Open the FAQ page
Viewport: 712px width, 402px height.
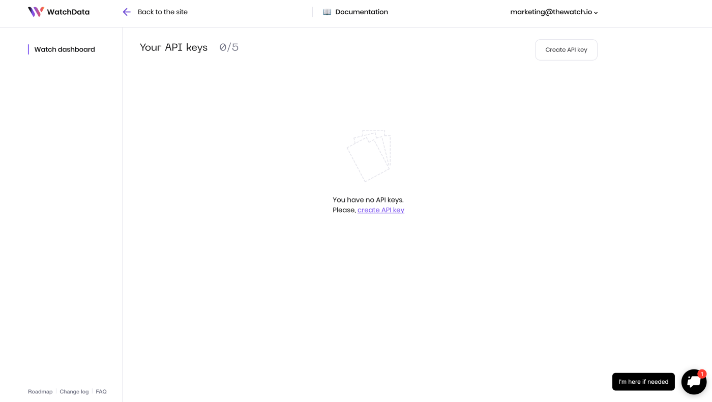point(101,391)
